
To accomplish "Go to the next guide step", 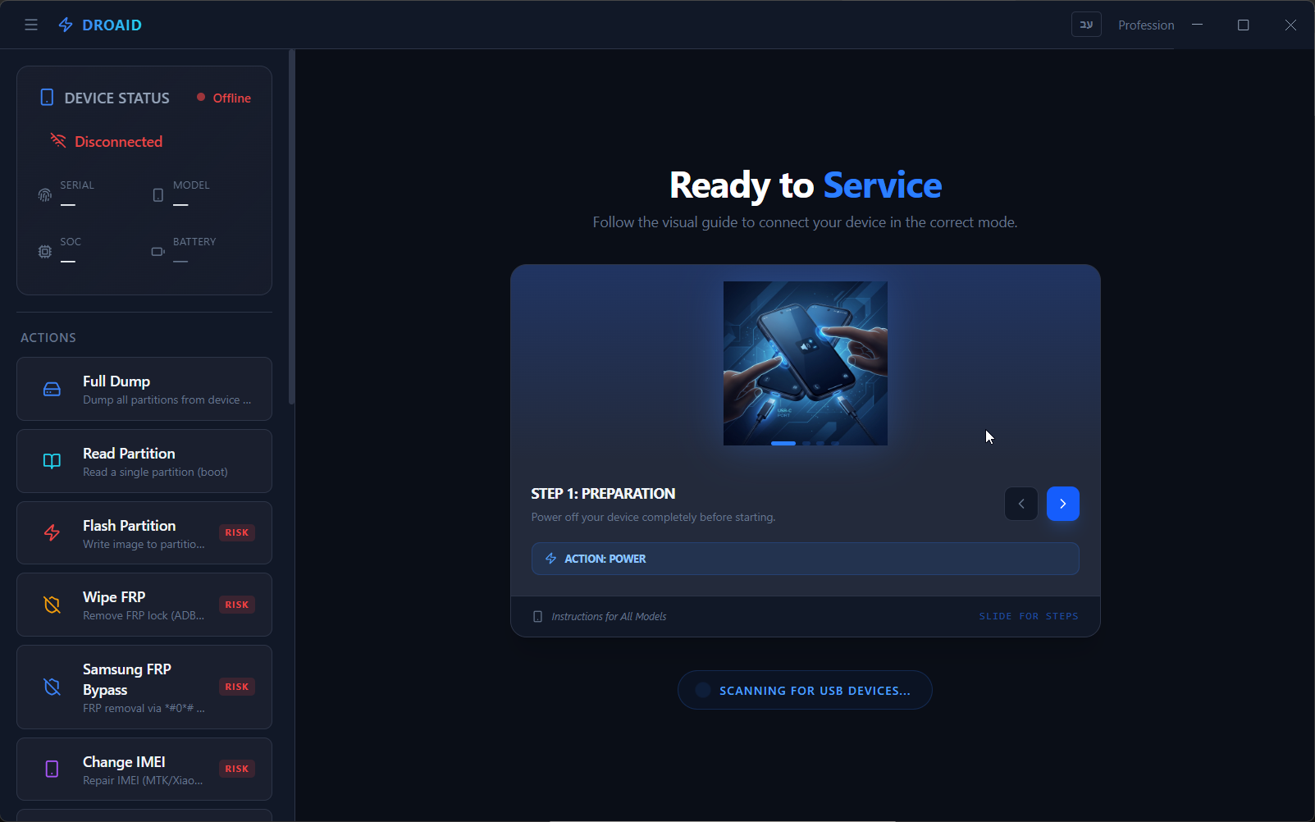I will [x=1062, y=504].
